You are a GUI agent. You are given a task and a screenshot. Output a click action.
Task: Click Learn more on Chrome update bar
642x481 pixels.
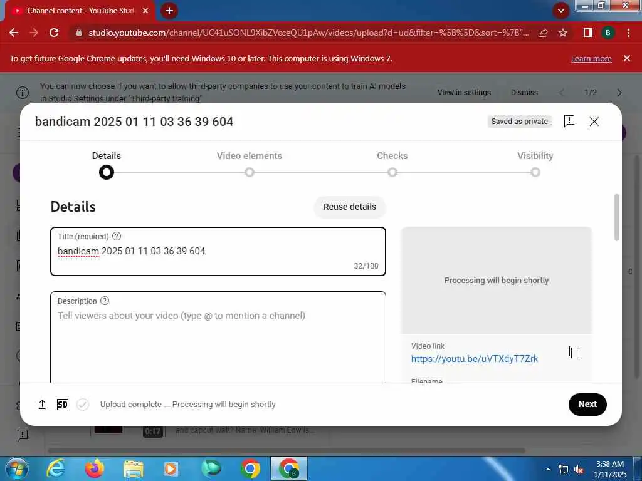pyautogui.click(x=591, y=59)
